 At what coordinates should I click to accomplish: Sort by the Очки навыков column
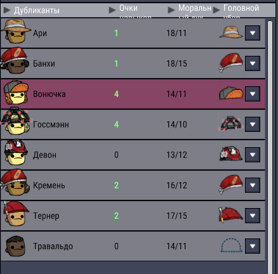coord(130,11)
